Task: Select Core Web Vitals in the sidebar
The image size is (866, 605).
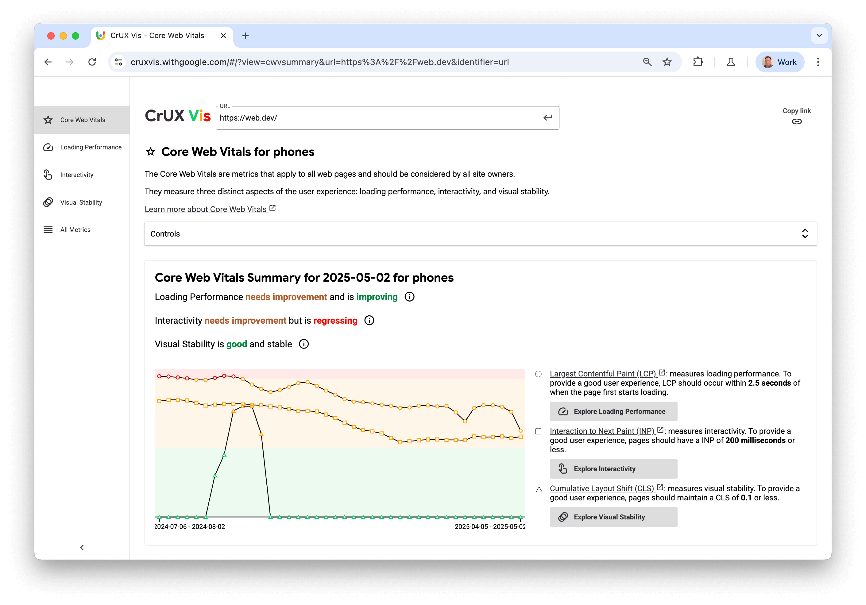Action: pos(82,120)
